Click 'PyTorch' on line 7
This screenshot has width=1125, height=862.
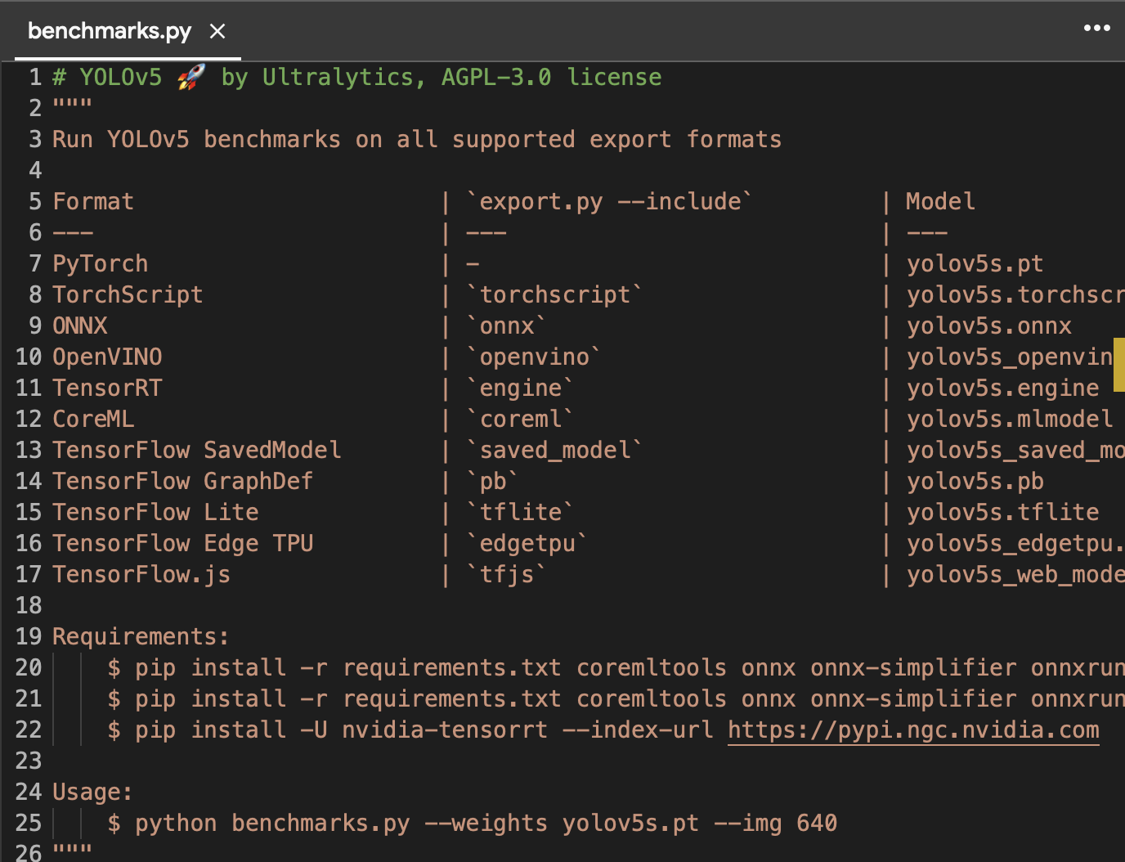[x=101, y=263]
